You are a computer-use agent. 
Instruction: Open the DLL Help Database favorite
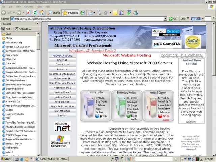(x=13, y=80)
